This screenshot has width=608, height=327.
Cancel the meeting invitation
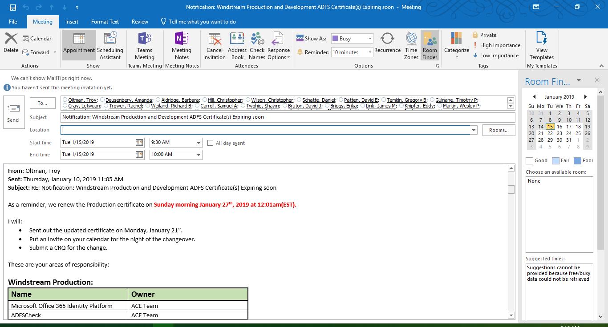[214, 46]
